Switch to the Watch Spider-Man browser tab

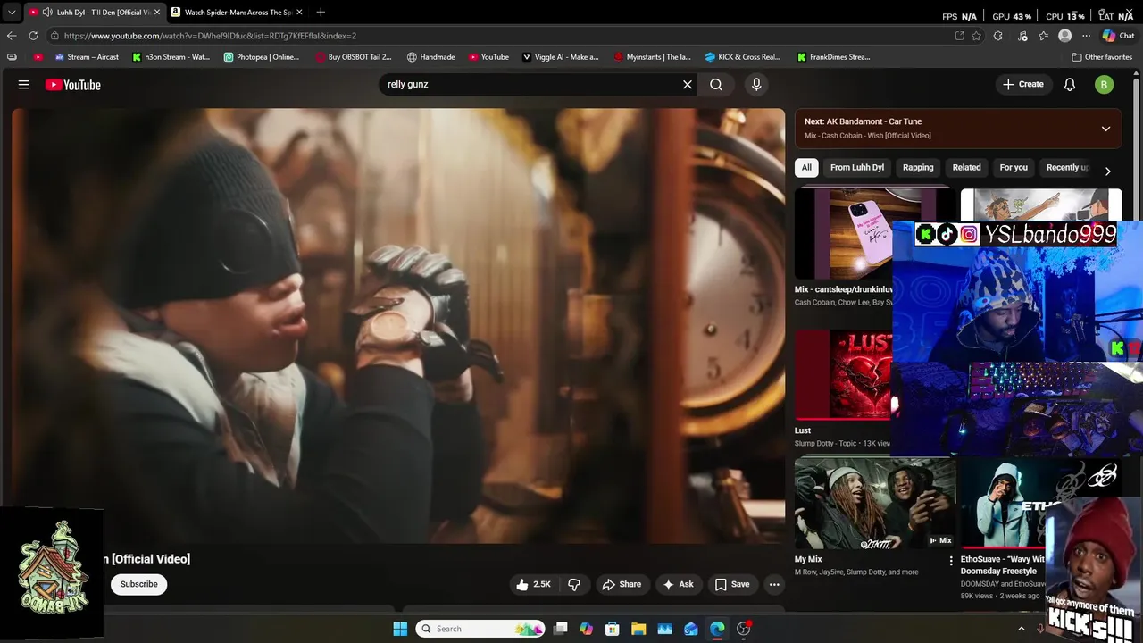[x=239, y=12]
